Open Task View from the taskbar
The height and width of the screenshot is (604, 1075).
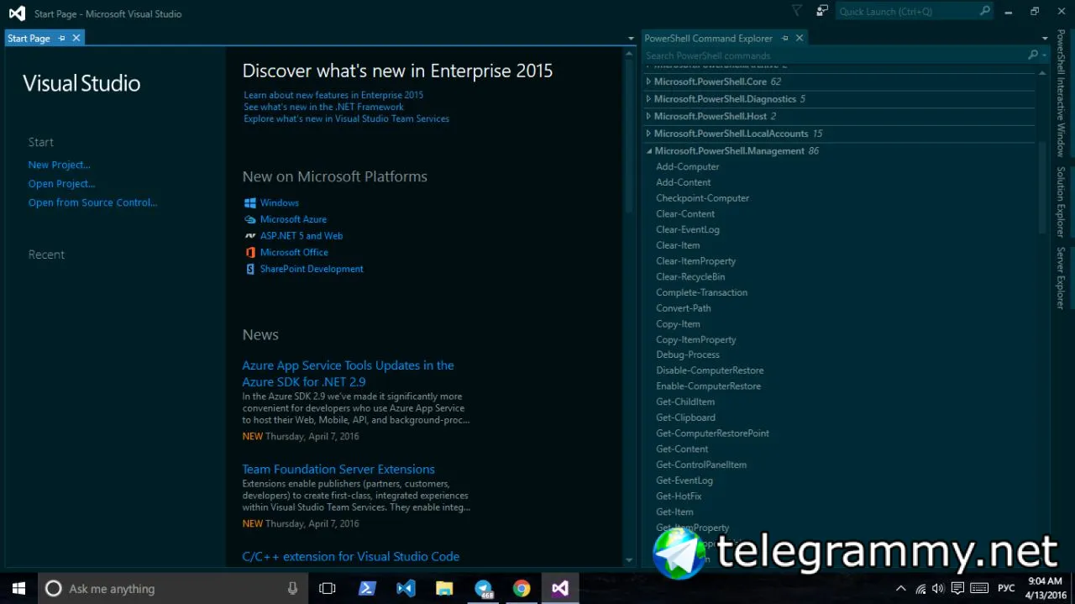coord(328,588)
